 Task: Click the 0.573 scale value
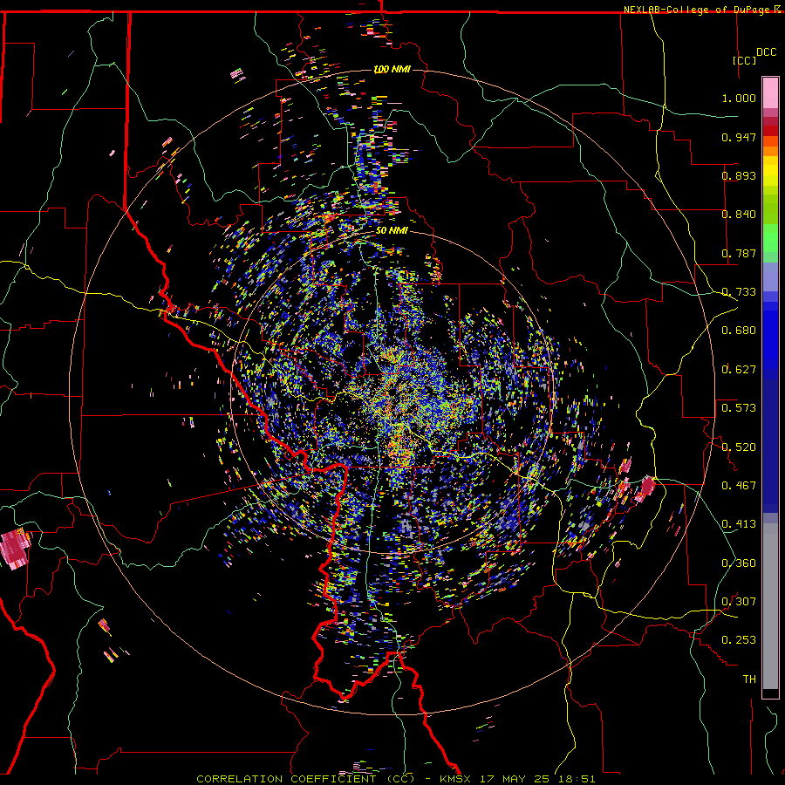pos(739,408)
